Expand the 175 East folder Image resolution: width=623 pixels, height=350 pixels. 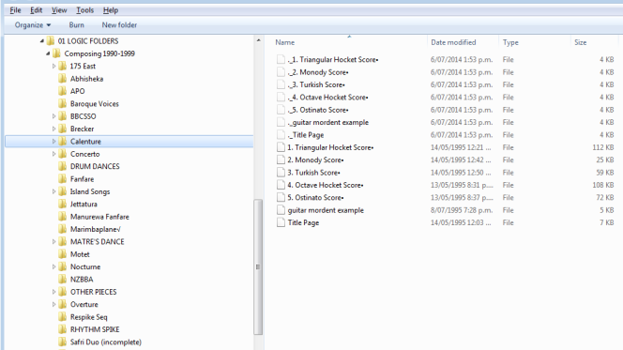[x=53, y=67]
